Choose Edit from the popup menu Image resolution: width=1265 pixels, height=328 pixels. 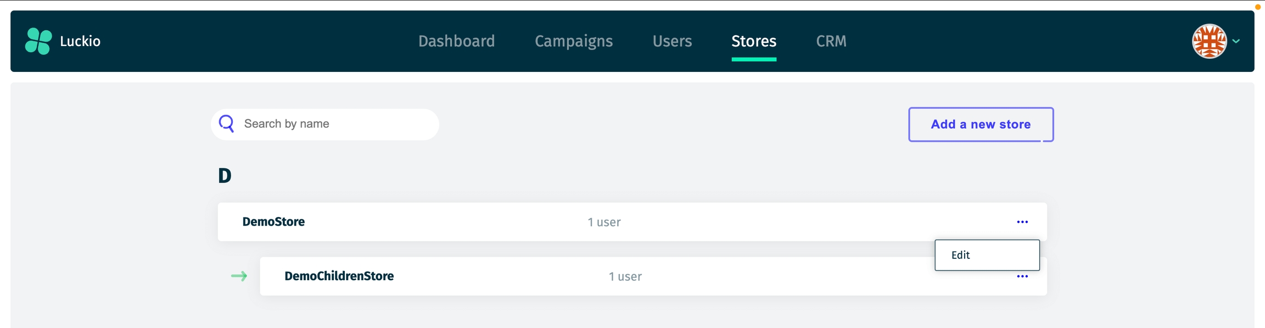(986, 255)
